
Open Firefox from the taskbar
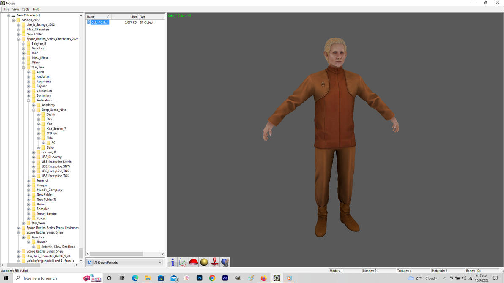(263, 278)
